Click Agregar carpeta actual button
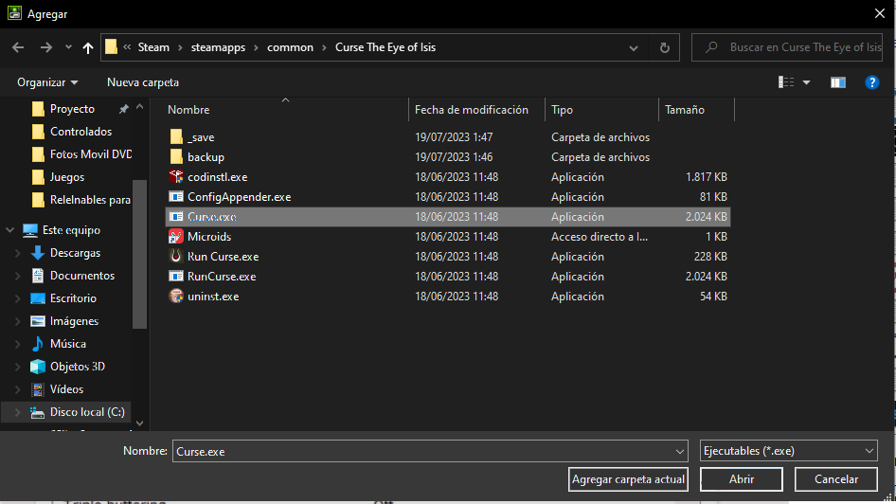The height and width of the screenshot is (504, 896). pyautogui.click(x=628, y=479)
